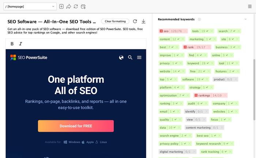The height and width of the screenshot is (158, 256).
Task: Click the add page plus icon
Action: tap(61, 7)
